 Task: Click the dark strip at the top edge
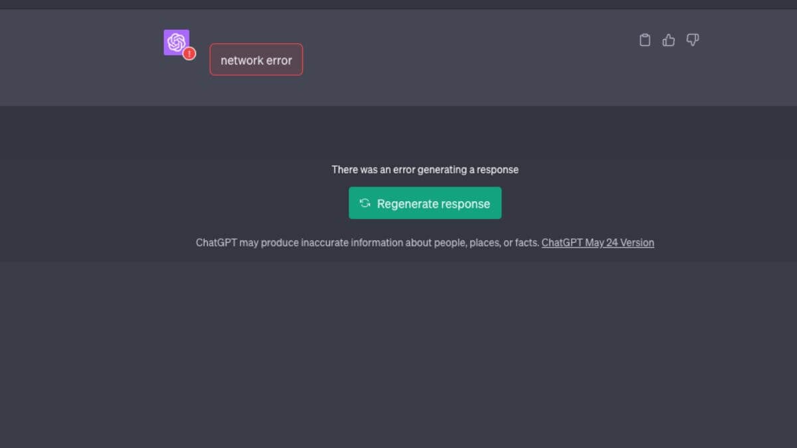pyautogui.click(x=398, y=4)
